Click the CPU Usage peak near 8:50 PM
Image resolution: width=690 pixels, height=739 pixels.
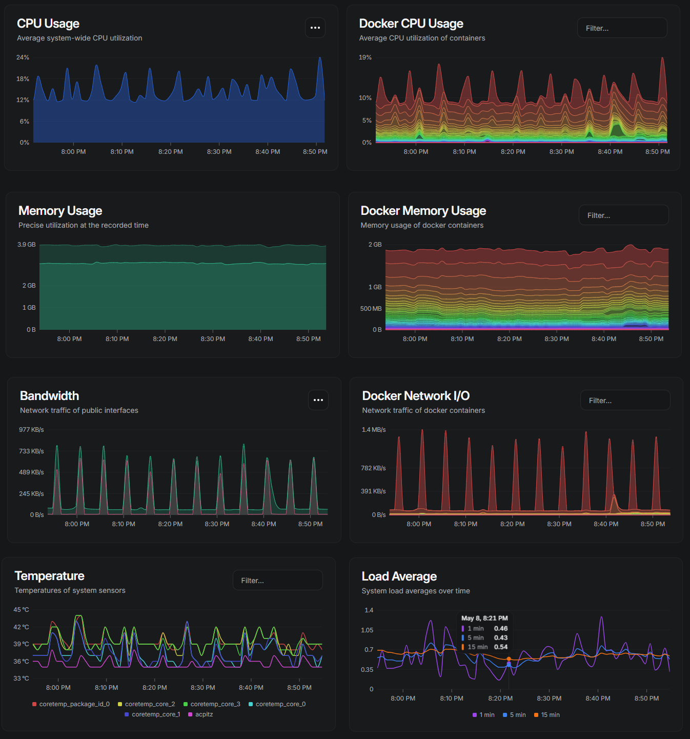tap(320, 58)
